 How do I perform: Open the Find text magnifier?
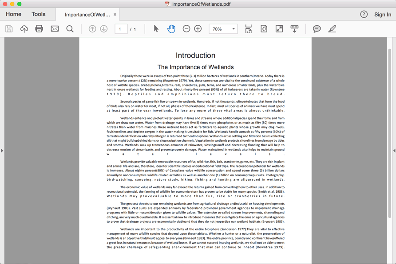[x=70, y=29]
